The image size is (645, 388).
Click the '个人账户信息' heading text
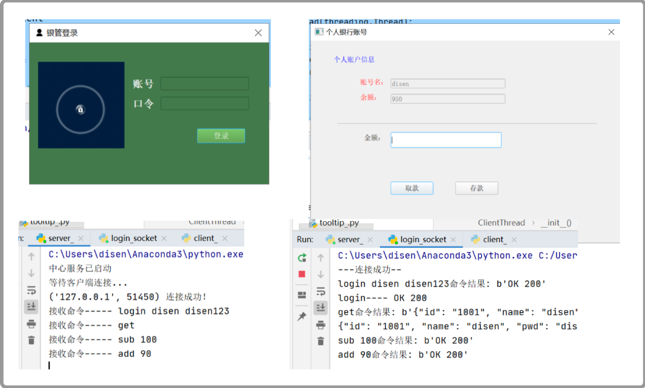coord(354,60)
